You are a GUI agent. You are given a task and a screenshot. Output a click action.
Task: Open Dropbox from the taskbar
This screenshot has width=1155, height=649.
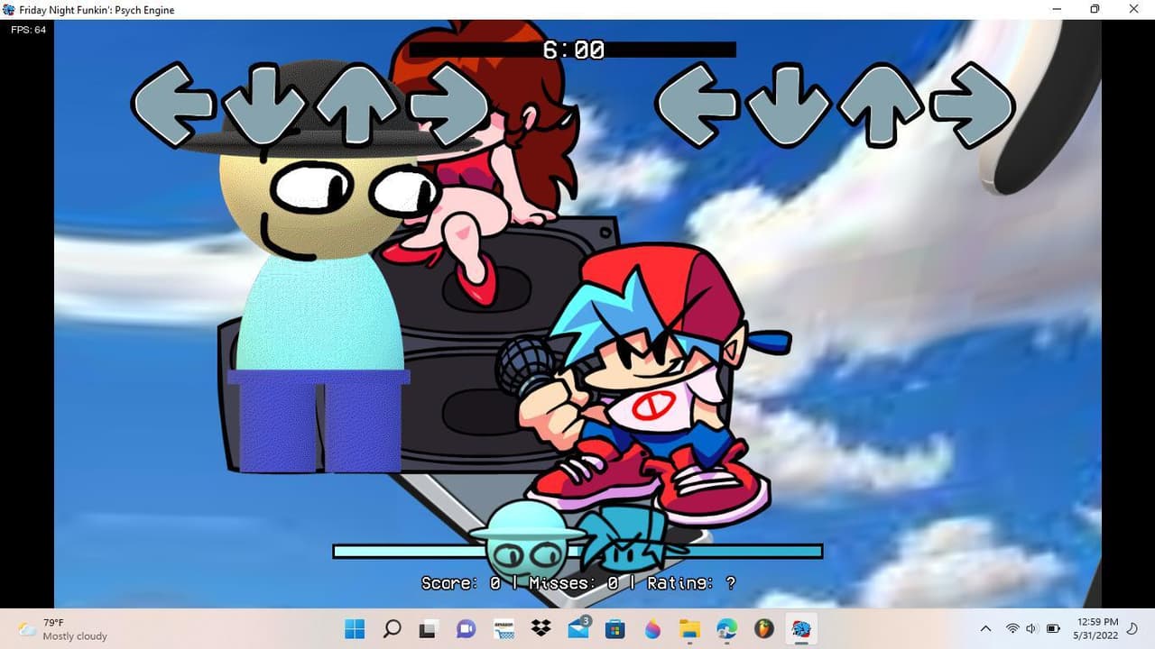[x=541, y=628]
